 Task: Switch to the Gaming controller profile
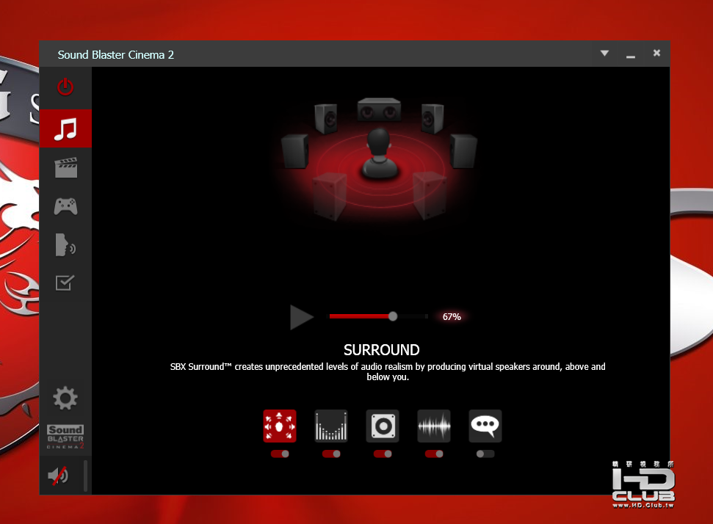coord(65,206)
